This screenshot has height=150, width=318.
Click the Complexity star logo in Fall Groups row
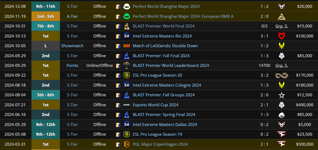(282, 95)
